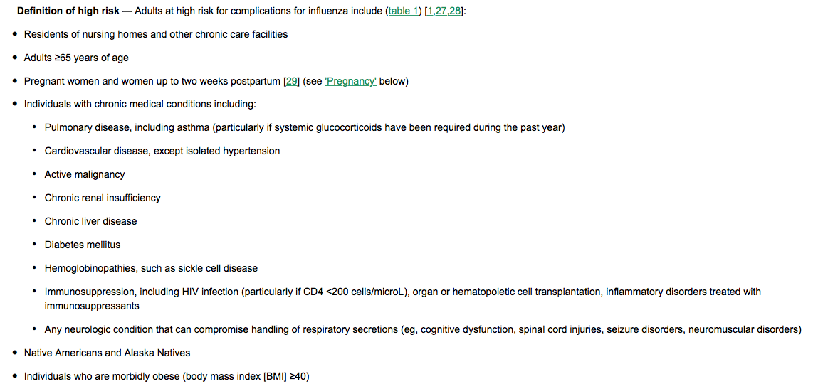
Task: Click the 'Diabetes mellitus' list item
Action: [83, 245]
